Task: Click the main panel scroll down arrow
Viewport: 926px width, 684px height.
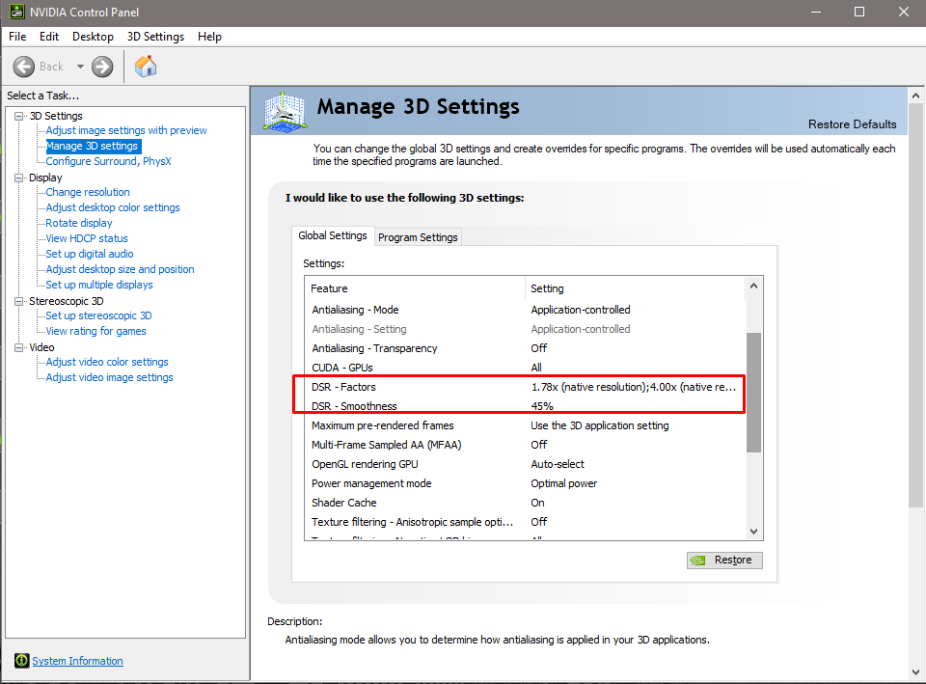Action: 916,672
